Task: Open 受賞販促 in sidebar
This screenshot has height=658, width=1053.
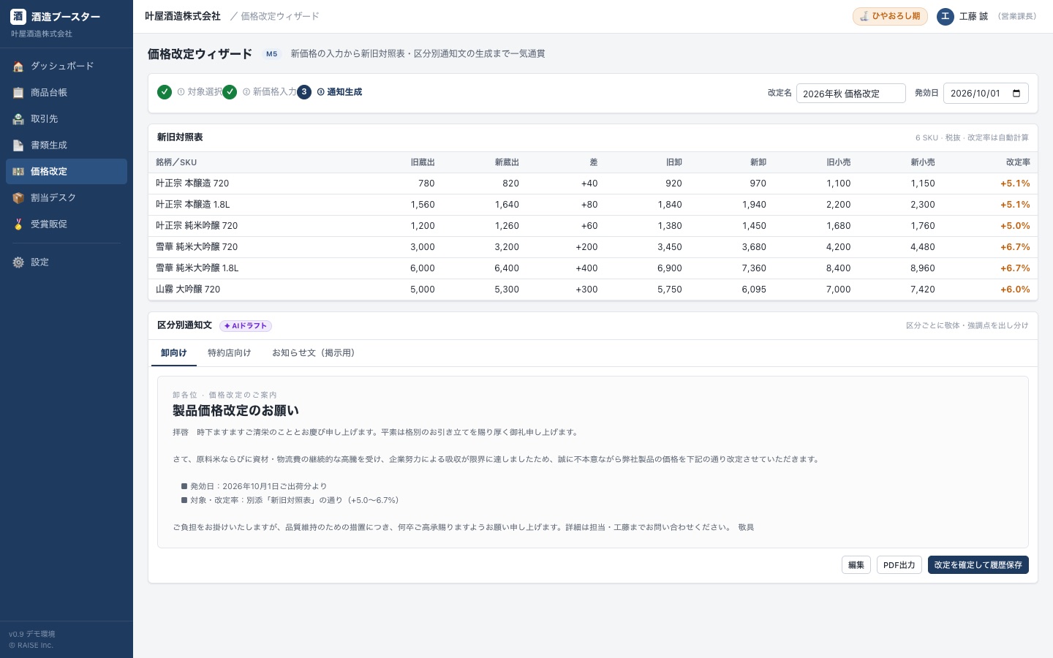Action: [x=67, y=224]
